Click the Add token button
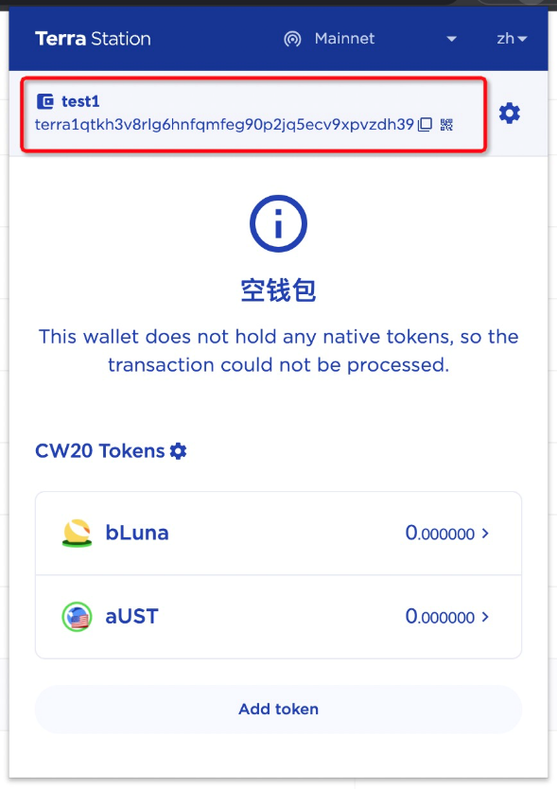This screenshot has width=557, height=789. pos(278,709)
